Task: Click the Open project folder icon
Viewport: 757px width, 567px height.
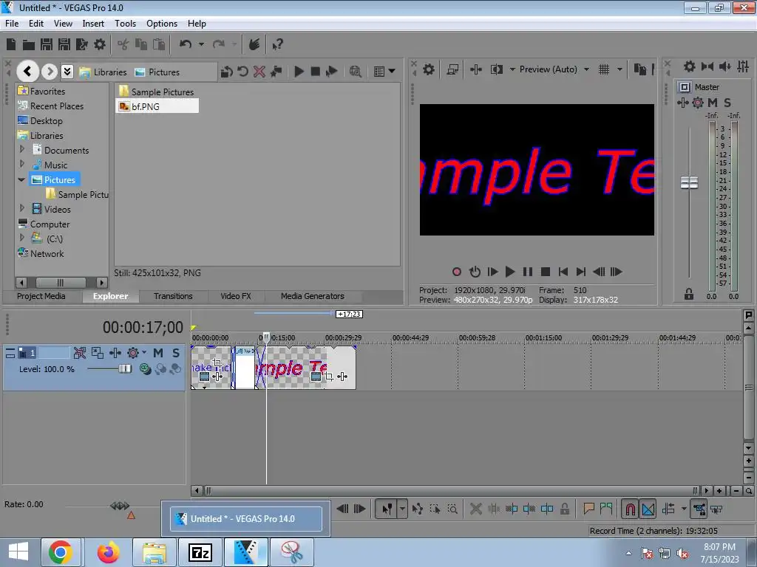Action: (x=29, y=45)
